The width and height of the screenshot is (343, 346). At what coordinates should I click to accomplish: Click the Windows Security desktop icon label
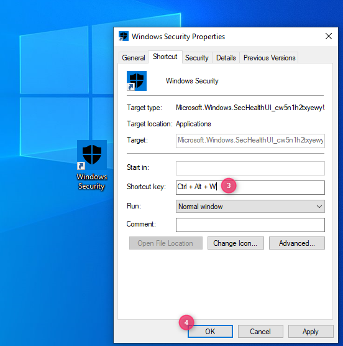click(91, 181)
